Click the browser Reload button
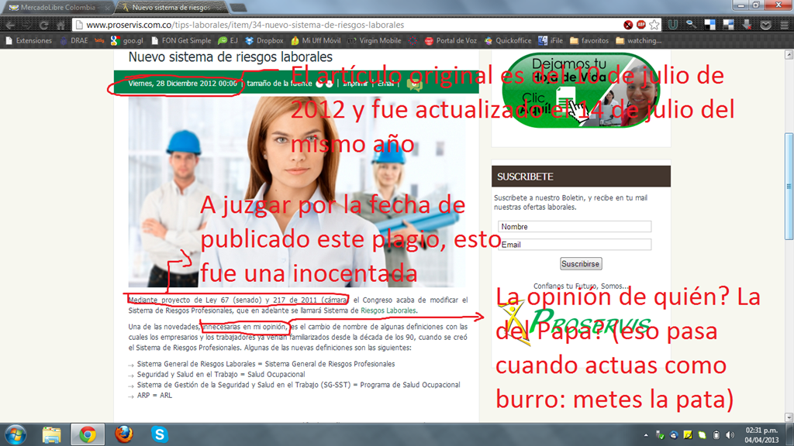This screenshot has width=794, height=446. 43,25
